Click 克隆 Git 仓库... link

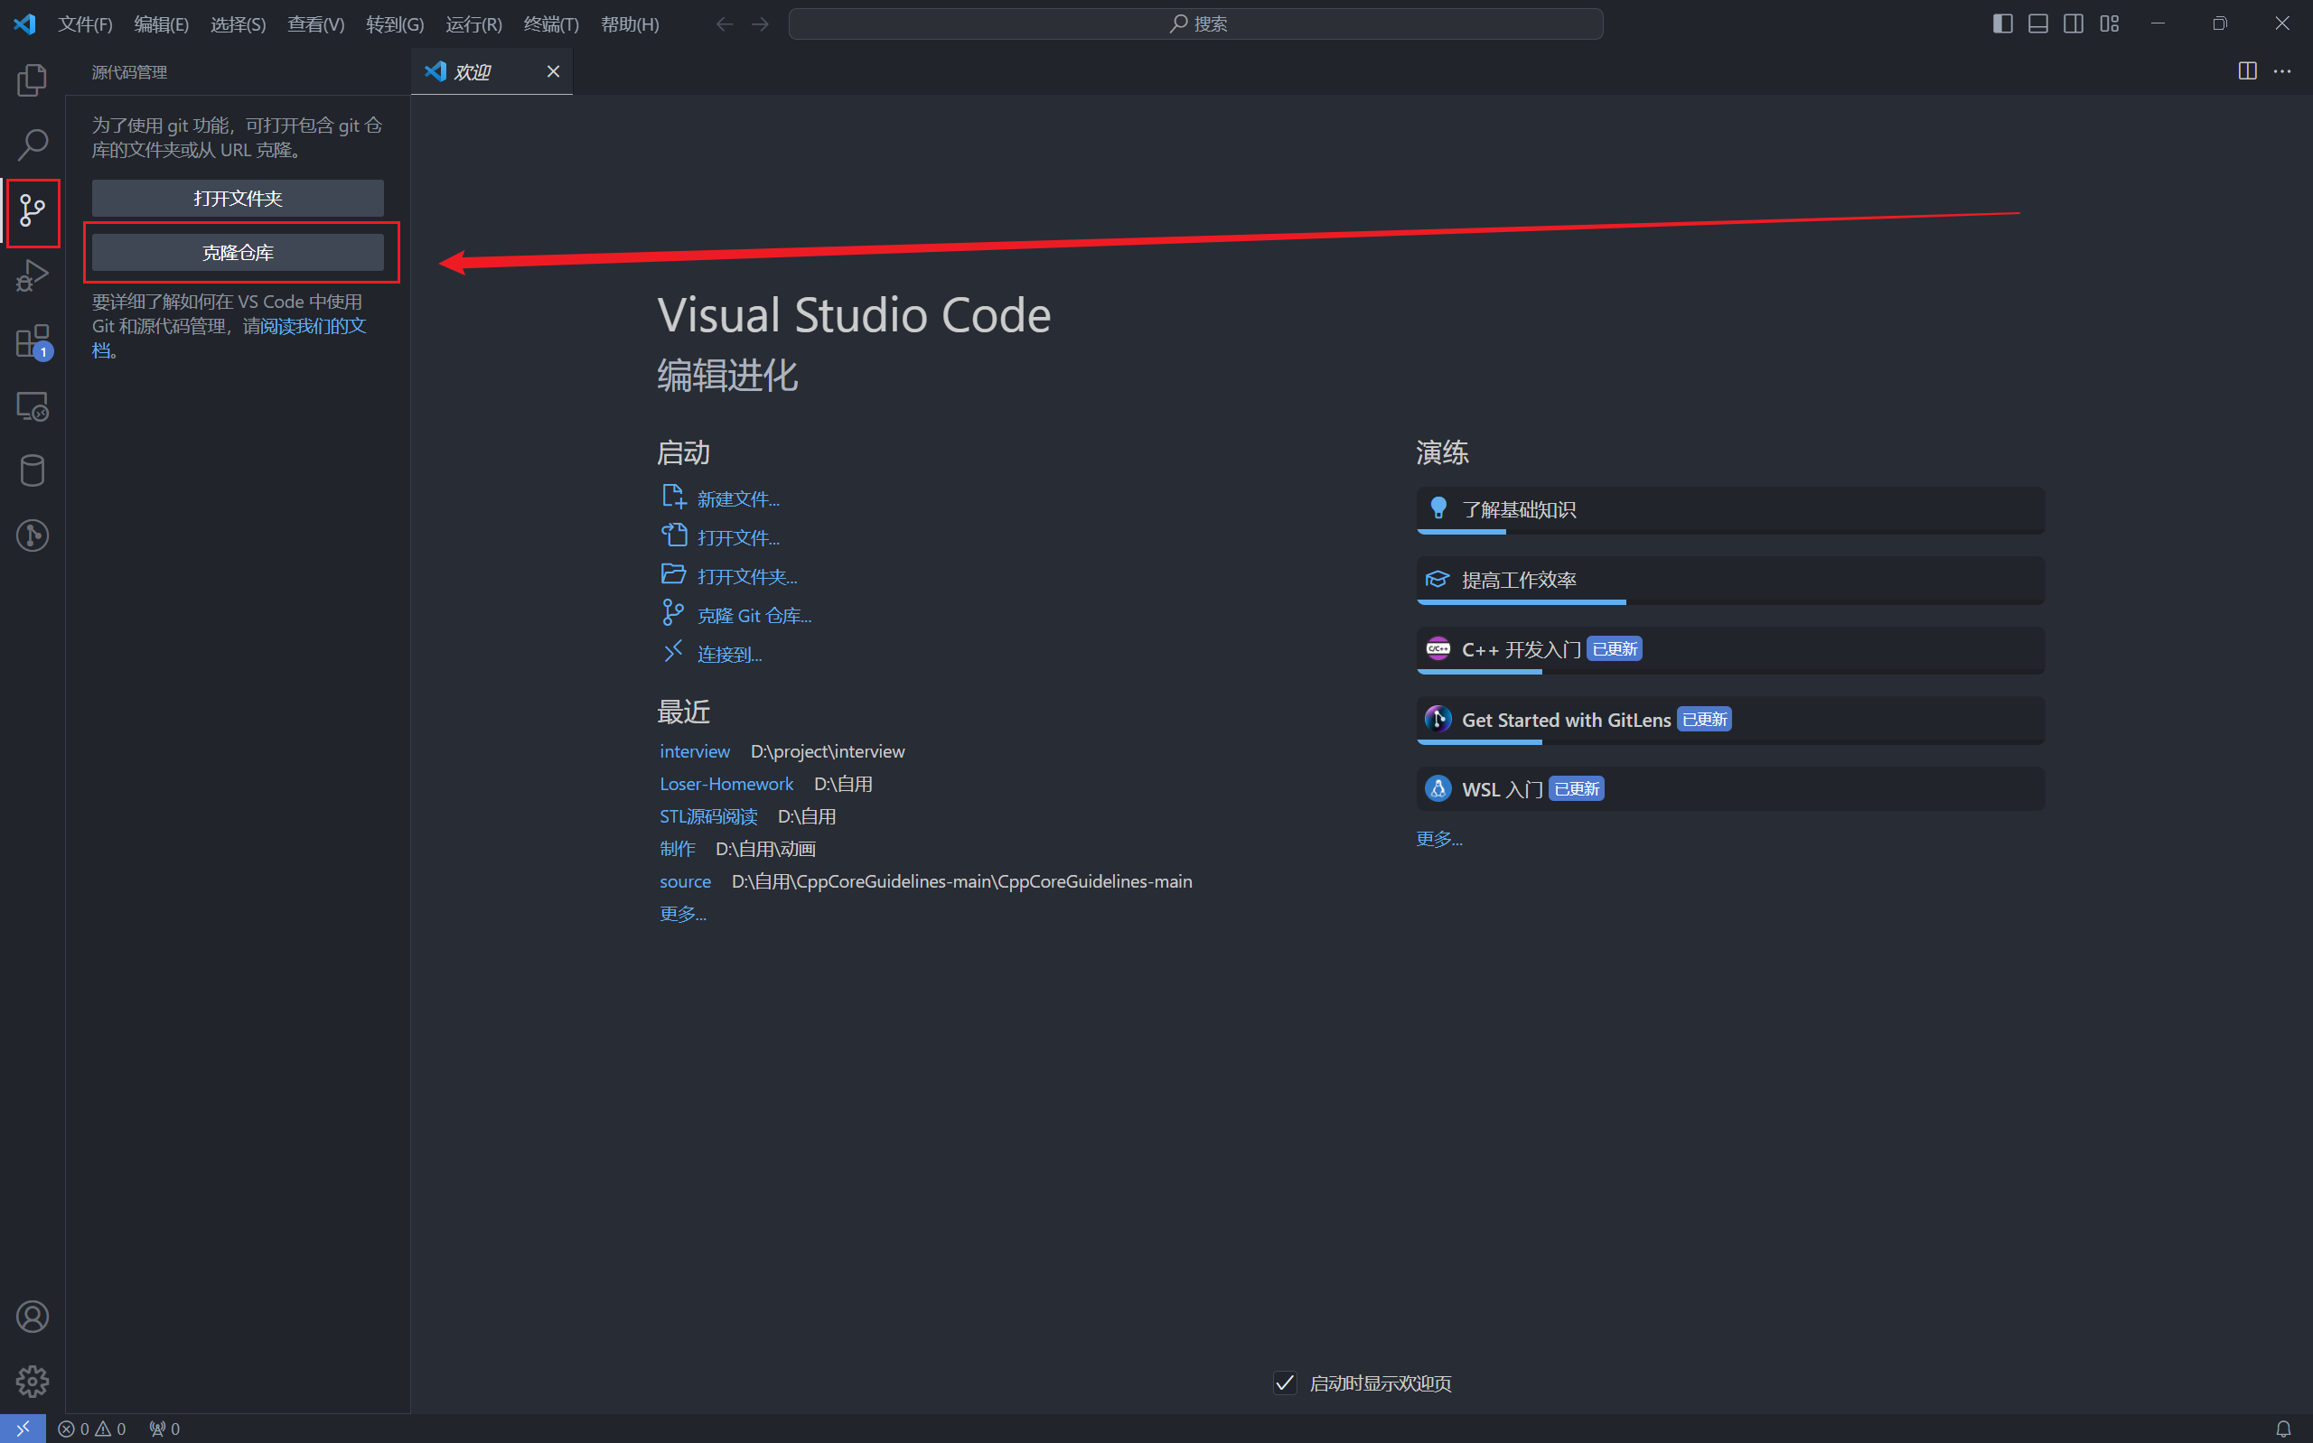coord(754,617)
